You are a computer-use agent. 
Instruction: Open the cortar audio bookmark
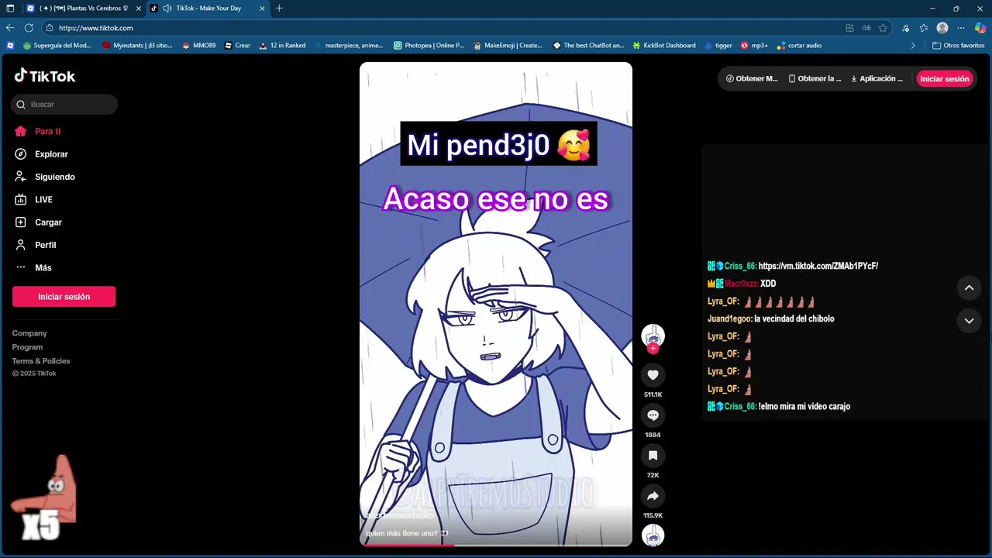(x=799, y=46)
